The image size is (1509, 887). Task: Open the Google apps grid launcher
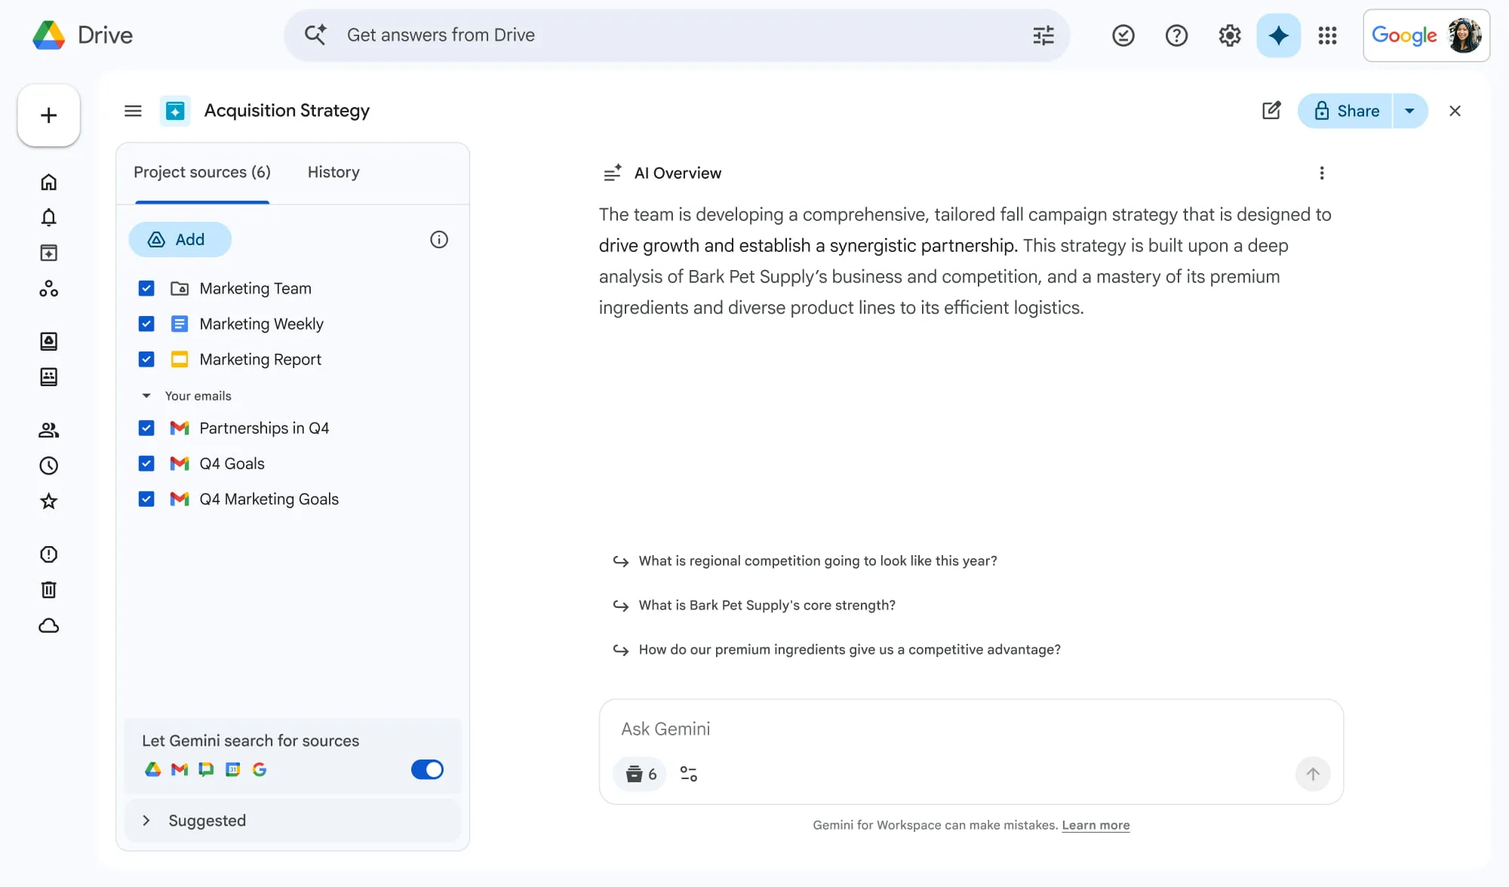point(1328,35)
